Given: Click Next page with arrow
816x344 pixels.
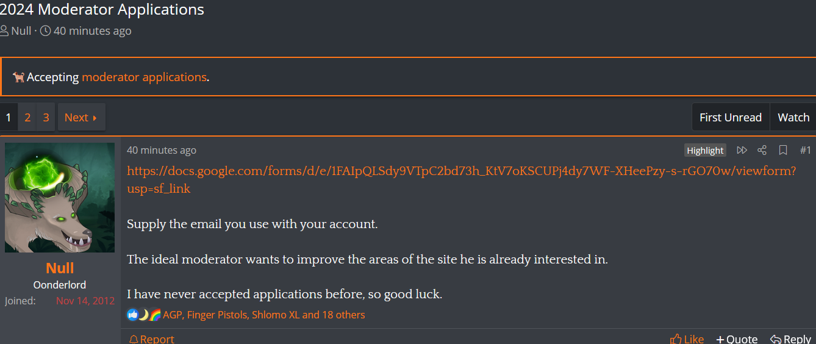Looking at the screenshot, I should click(x=81, y=117).
